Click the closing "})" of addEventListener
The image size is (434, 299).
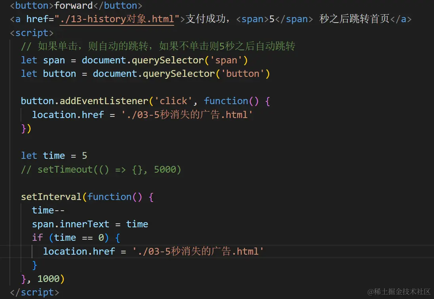click(26, 128)
